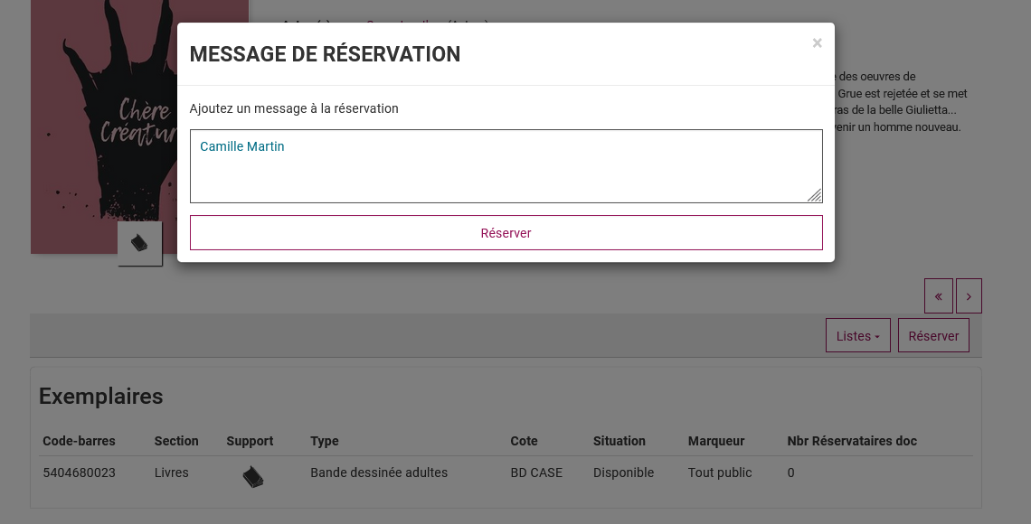Grab the text area resize handle
1031x524 pixels.
814,195
